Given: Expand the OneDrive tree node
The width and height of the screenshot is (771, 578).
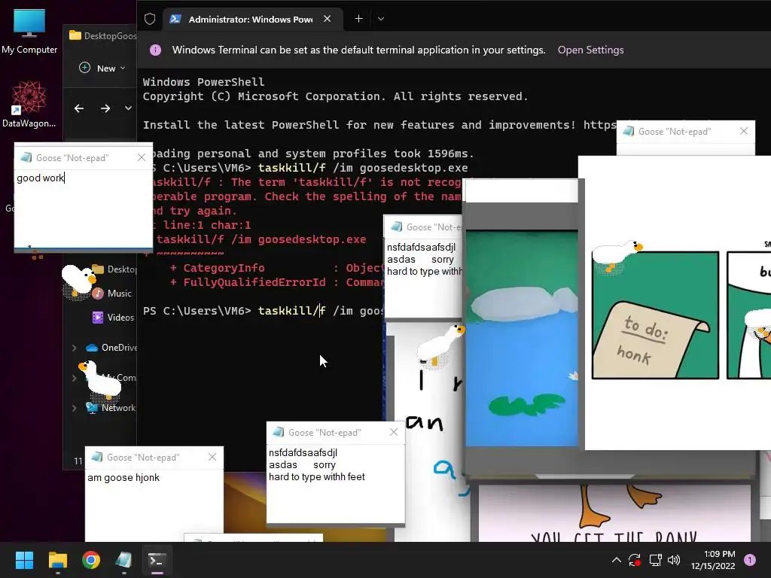Looking at the screenshot, I should tap(75, 348).
